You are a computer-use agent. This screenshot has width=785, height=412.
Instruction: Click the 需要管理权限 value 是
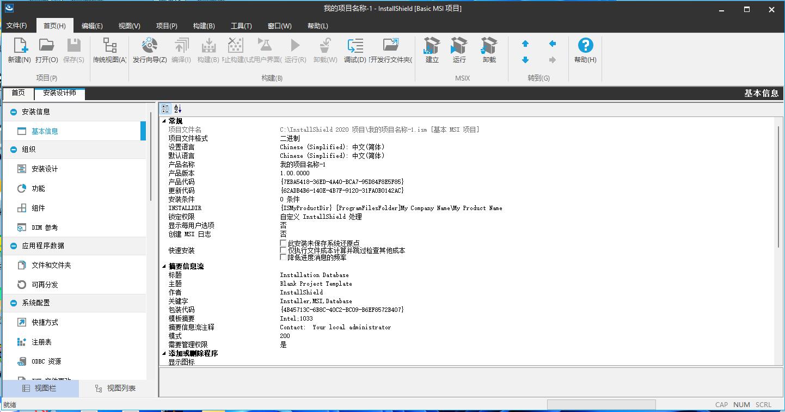coord(283,345)
